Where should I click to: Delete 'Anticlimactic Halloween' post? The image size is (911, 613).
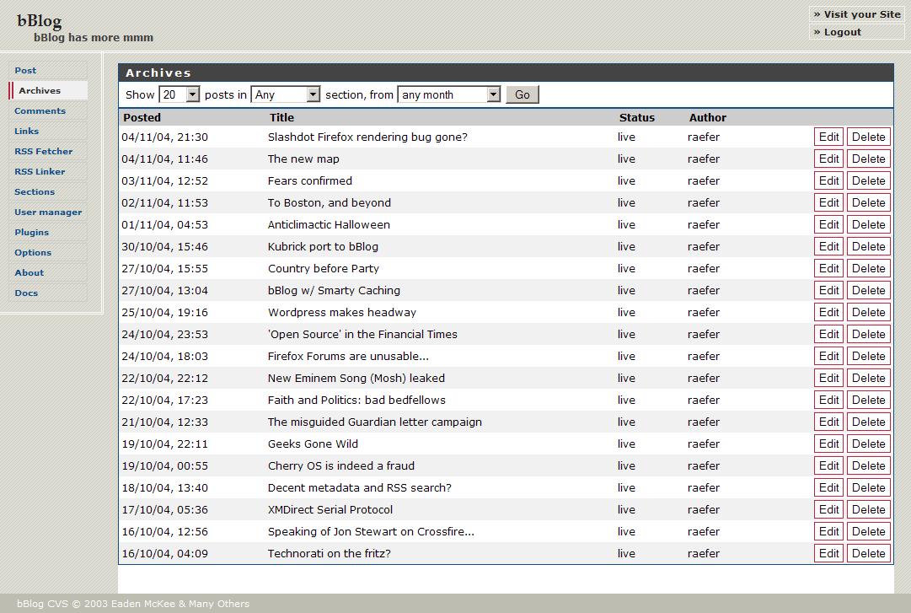point(869,225)
